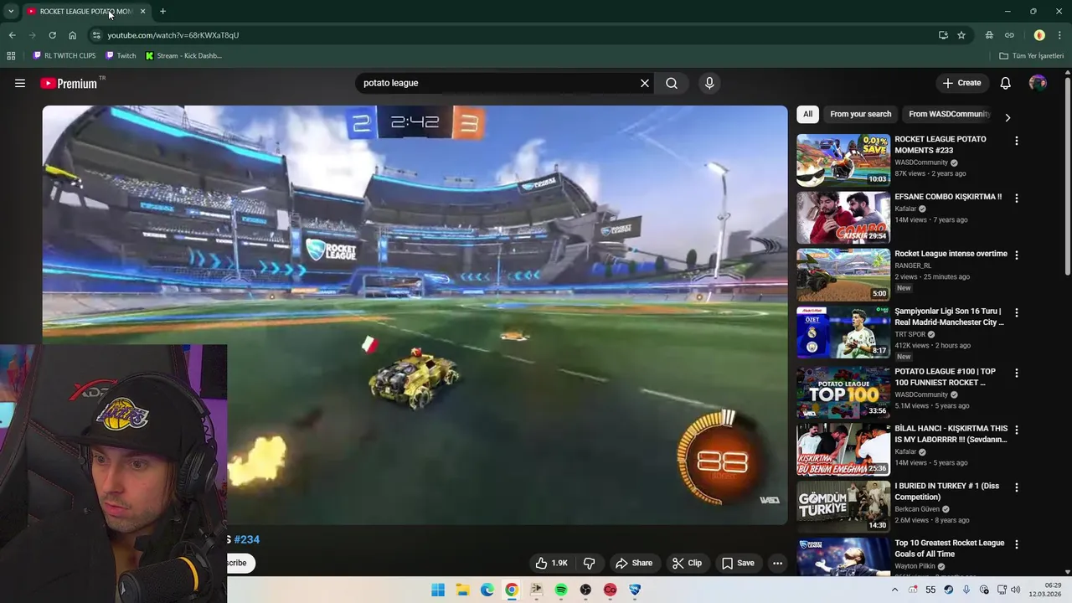
Task: Clear the 'potato league' search text
Action: 644,83
